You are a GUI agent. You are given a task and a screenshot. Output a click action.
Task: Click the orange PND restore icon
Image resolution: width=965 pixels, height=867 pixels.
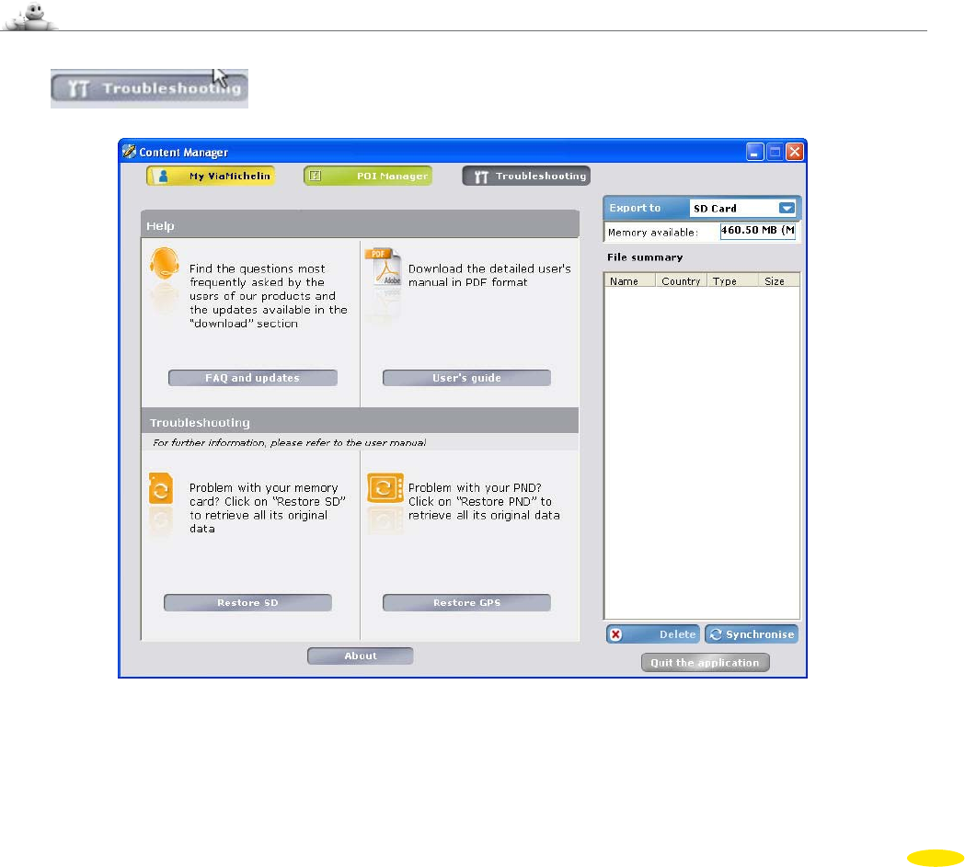click(385, 487)
